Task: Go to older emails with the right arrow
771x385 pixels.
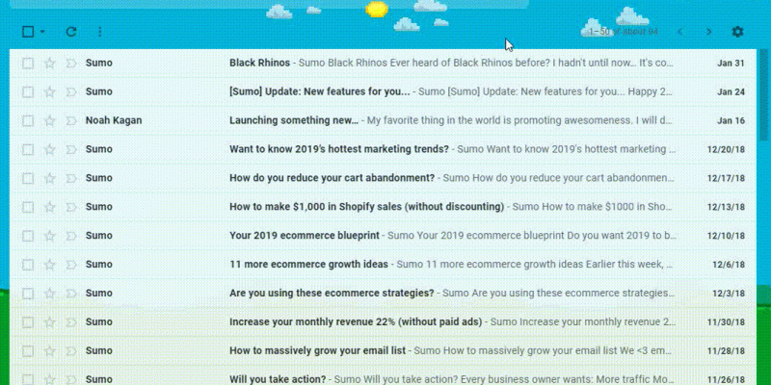Action: [x=709, y=32]
